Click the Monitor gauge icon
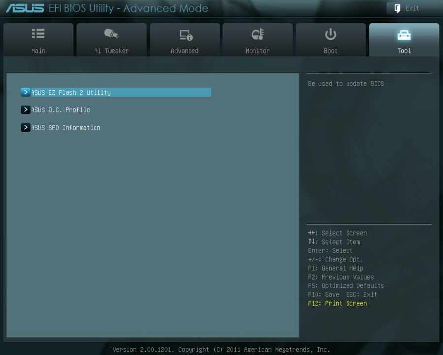Screen dimensions: 443x355 (x=257, y=34)
